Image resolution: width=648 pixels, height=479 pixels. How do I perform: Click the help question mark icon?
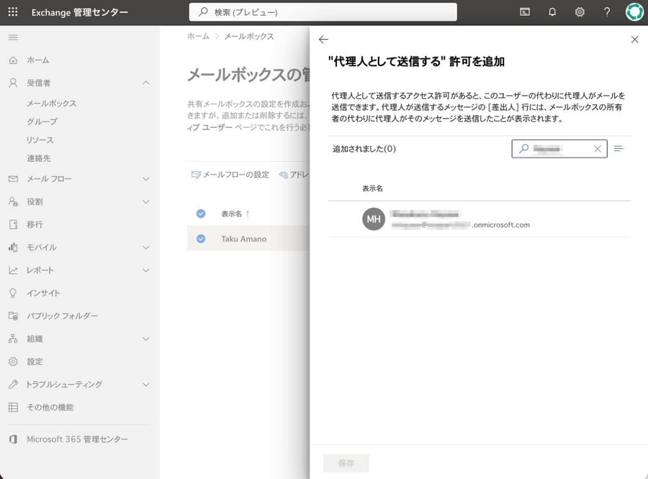pos(607,12)
